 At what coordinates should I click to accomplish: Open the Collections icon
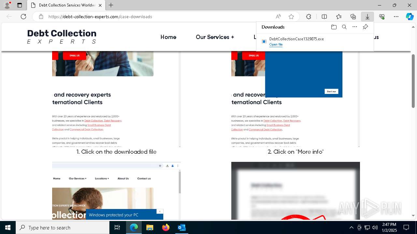pos(353,17)
